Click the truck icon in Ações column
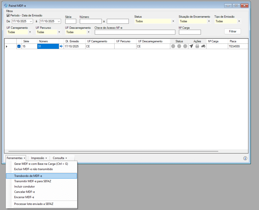This screenshot has width=259, height=210. [203, 46]
